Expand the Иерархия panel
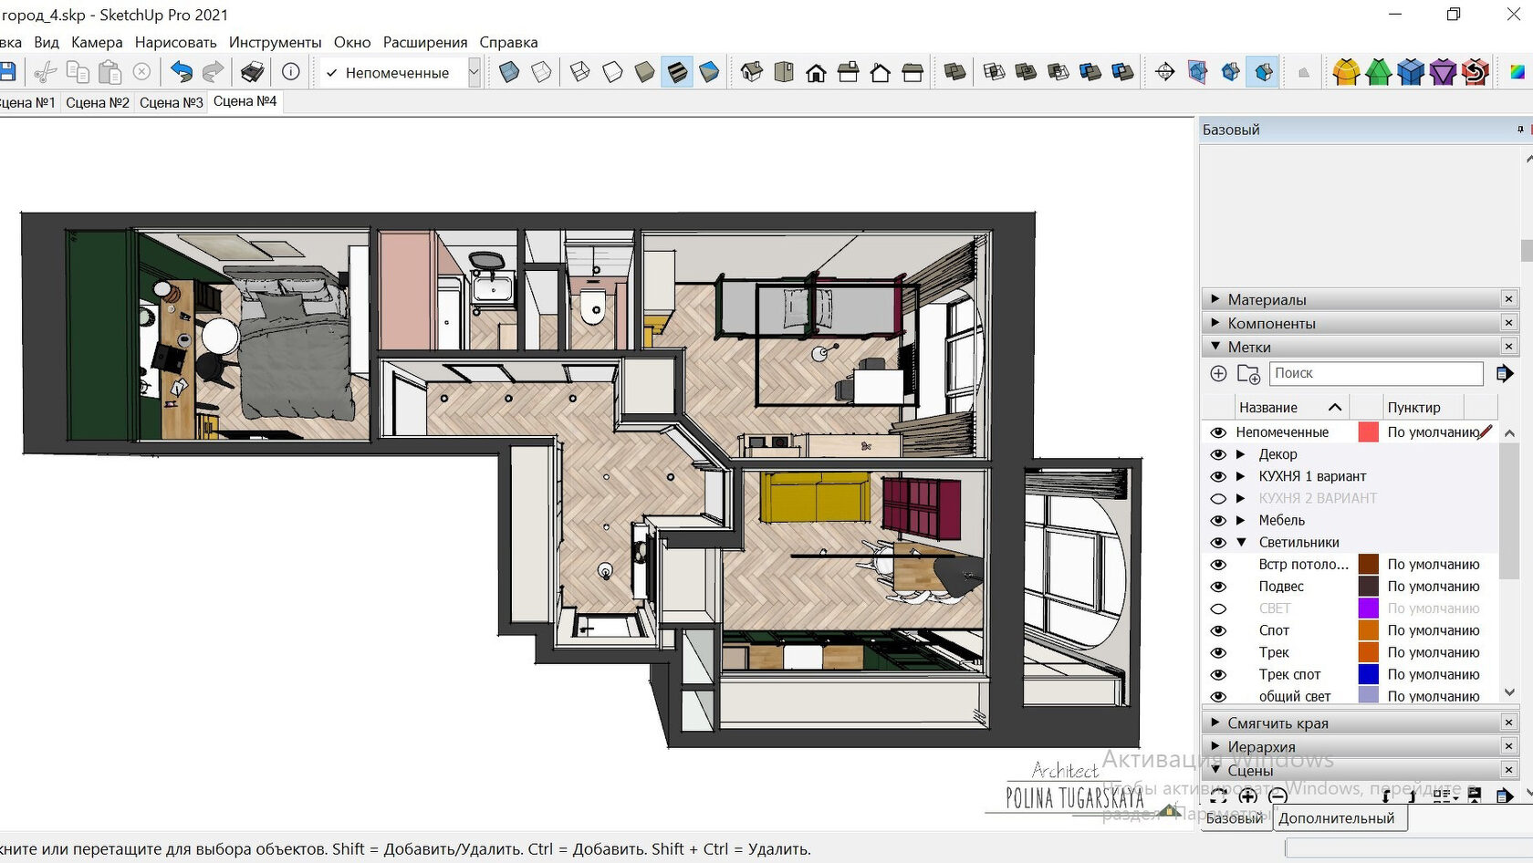 click(1215, 745)
